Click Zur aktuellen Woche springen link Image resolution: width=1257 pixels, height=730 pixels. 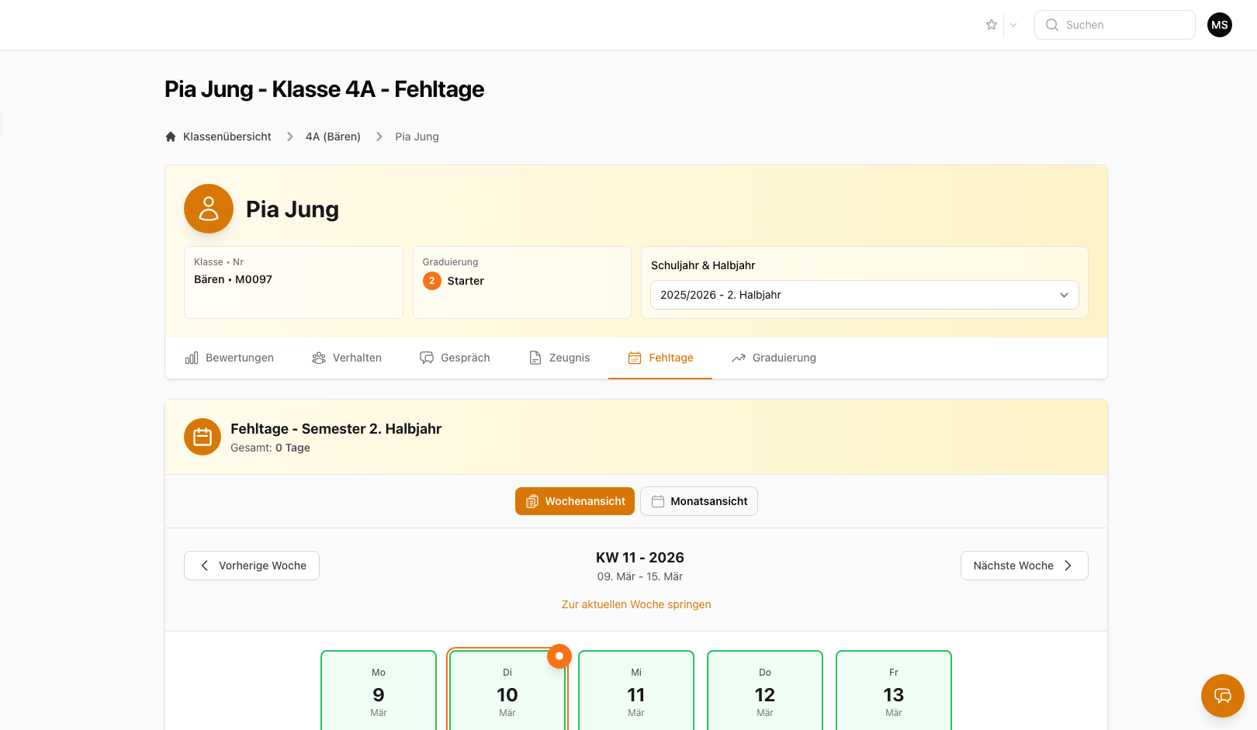click(636, 604)
